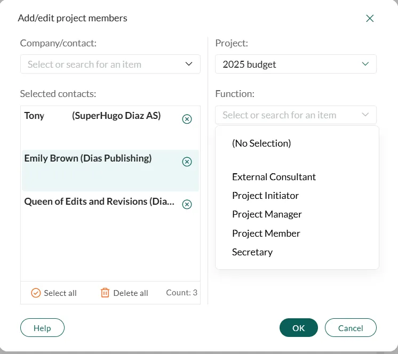Pick Project Manager from the list
Screen dimensions: 398x354
267,214
